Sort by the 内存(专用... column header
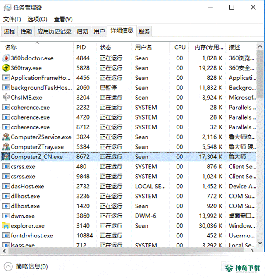 pos(207,47)
